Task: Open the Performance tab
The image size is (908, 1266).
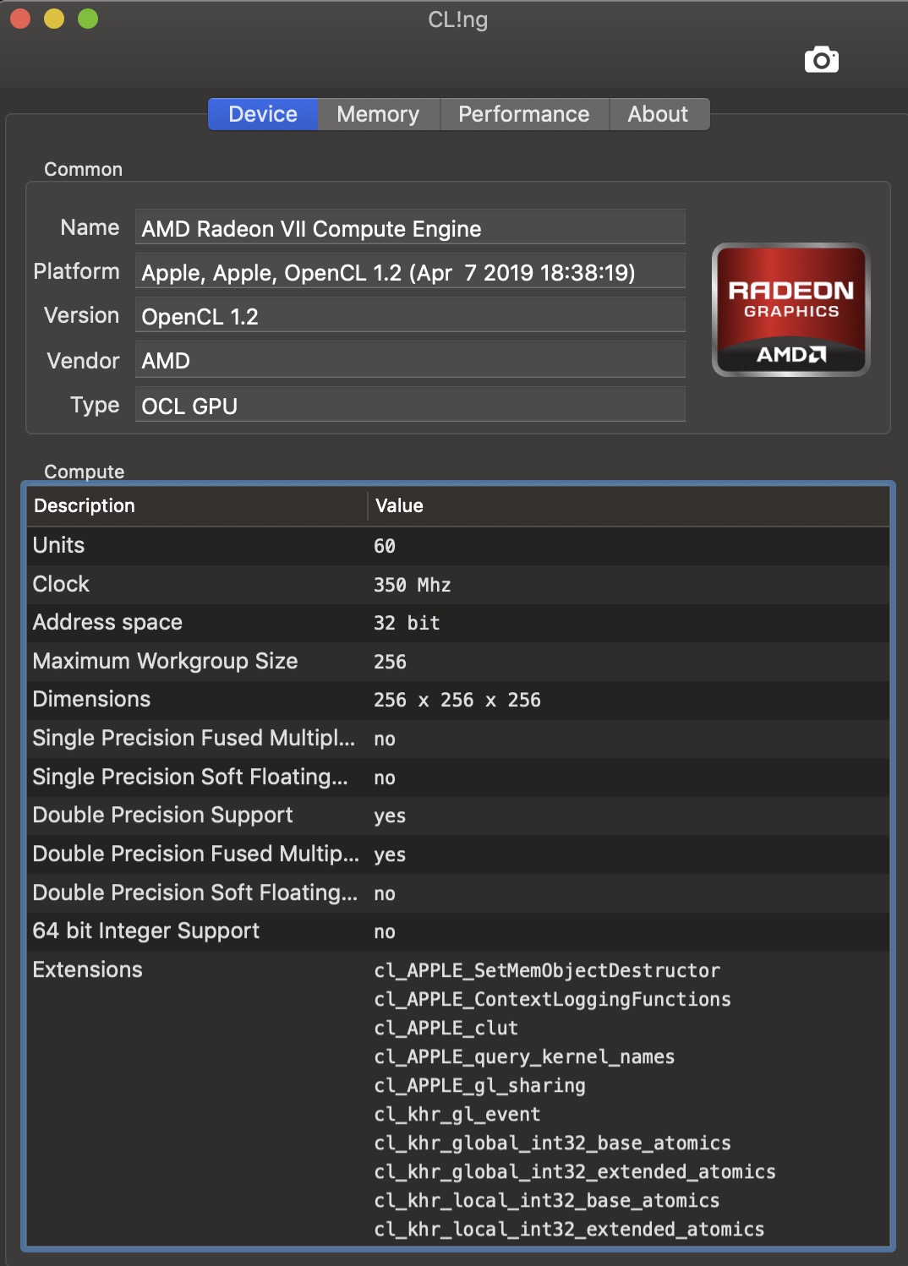Action: (x=524, y=114)
